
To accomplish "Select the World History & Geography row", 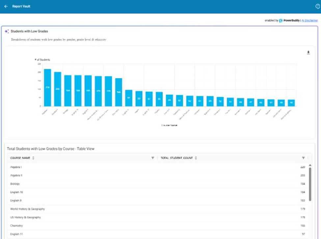I will (x=158, y=209).
